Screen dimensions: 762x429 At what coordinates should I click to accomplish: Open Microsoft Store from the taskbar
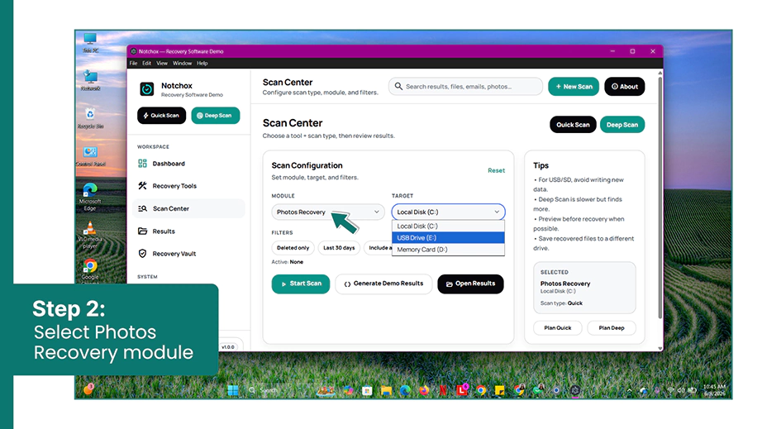click(x=367, y=390)
